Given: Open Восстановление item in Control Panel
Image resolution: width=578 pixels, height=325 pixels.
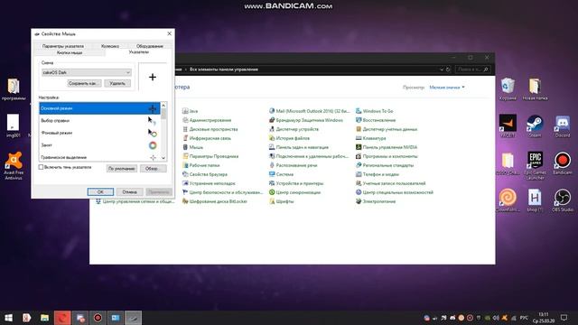Looking at the screenshot, I should pyautogui.click(x=376, y=120).
